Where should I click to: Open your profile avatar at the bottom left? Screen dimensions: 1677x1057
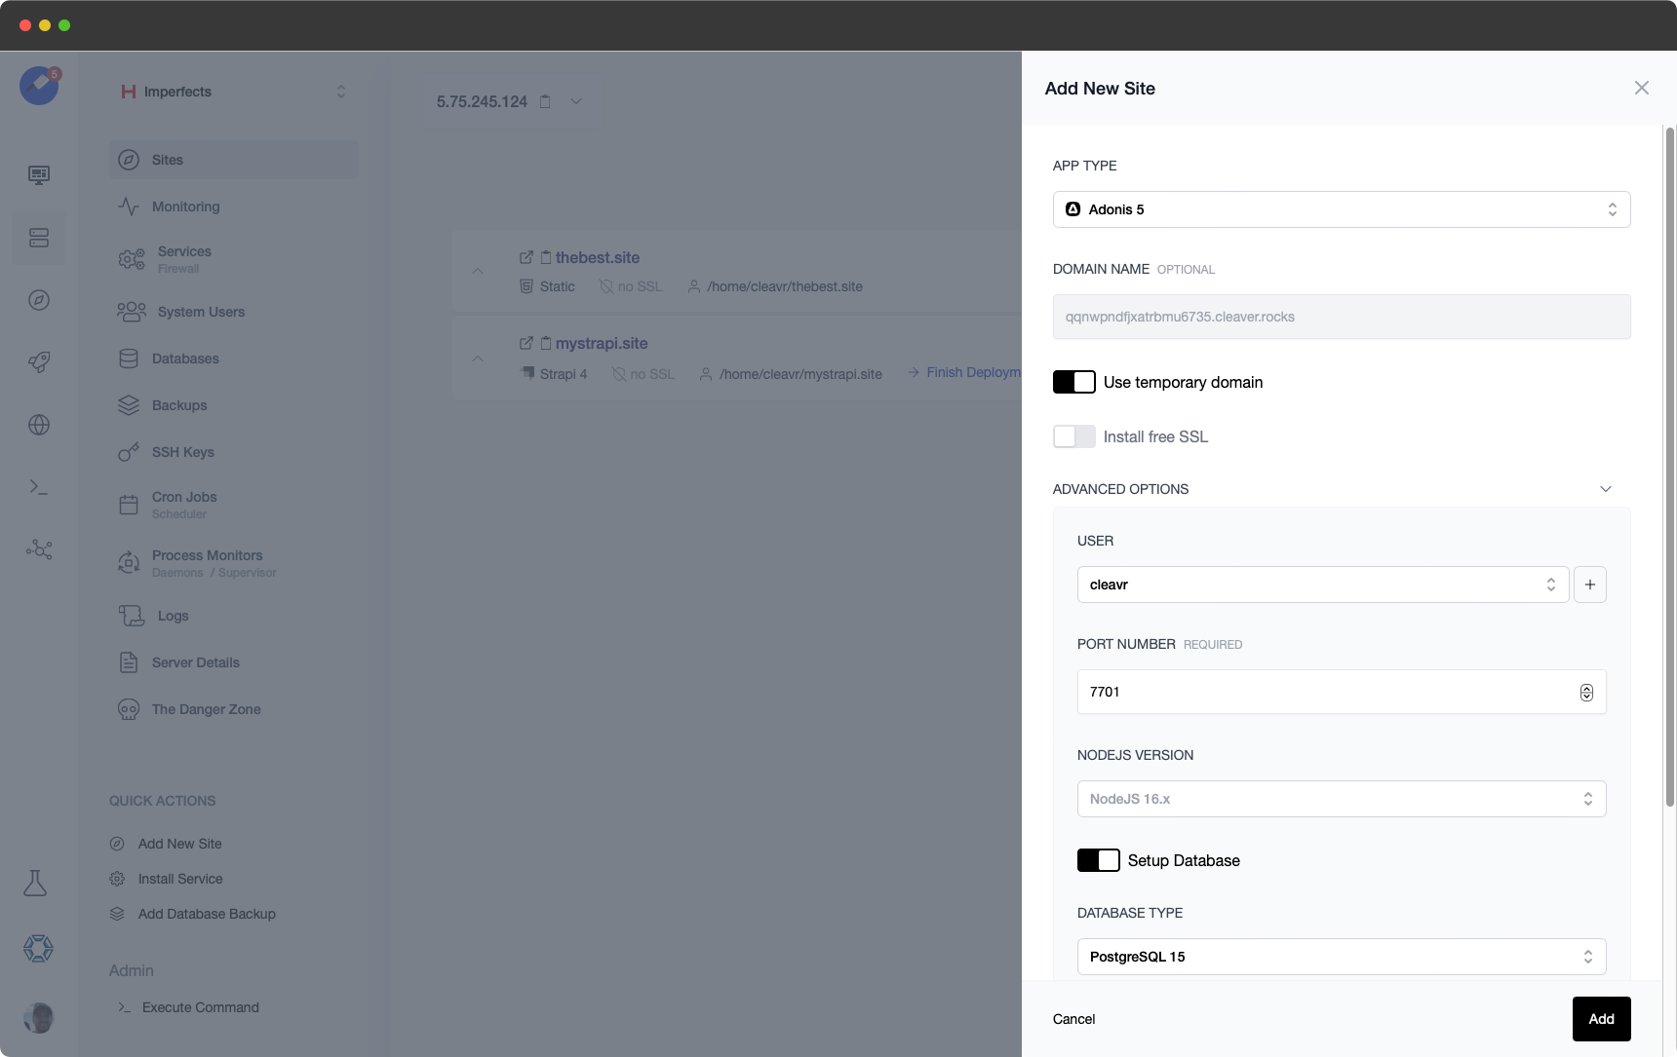coord(38,1017)
